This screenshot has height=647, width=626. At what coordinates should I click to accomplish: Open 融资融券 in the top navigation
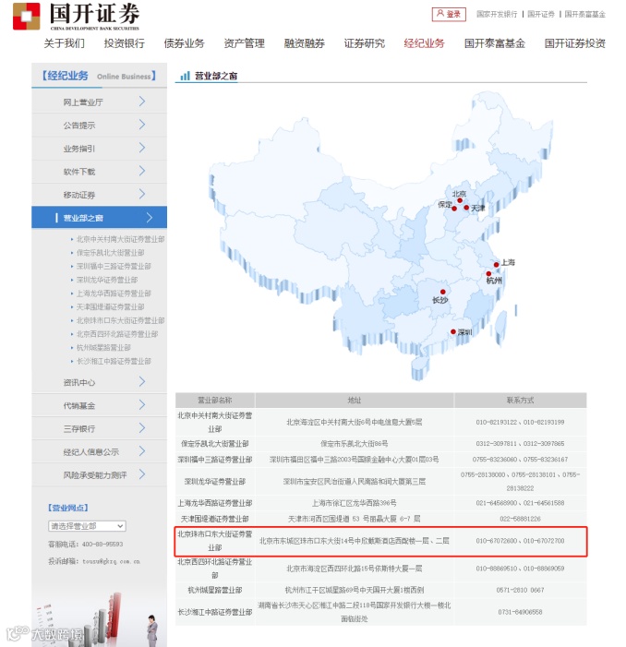pos(304,43)
